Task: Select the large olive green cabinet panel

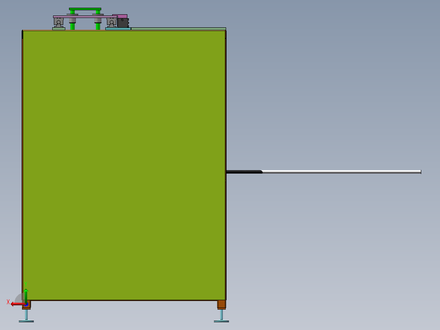Action: [x=124, y=165]
